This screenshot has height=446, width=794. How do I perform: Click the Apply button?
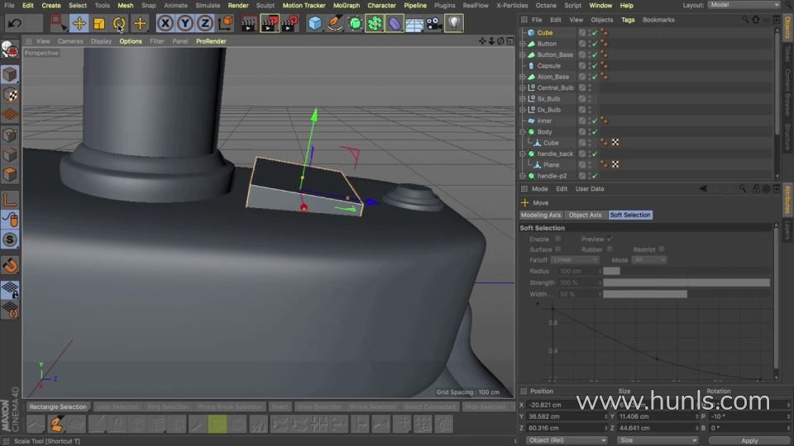749,440
